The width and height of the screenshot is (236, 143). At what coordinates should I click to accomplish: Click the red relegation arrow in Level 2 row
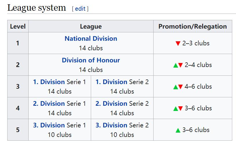[180, 65]
